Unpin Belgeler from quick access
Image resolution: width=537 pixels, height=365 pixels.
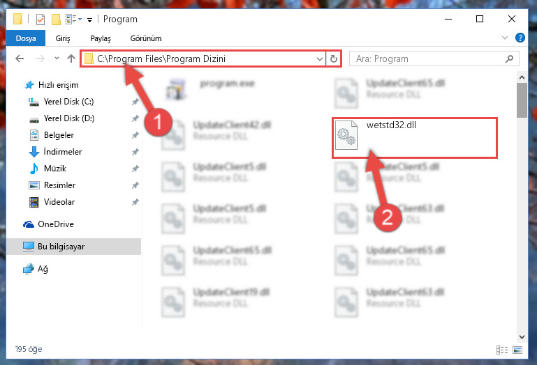[x=135, y=135]
